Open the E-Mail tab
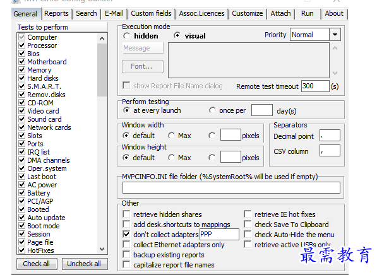377x275 pixels. (114, 13)
